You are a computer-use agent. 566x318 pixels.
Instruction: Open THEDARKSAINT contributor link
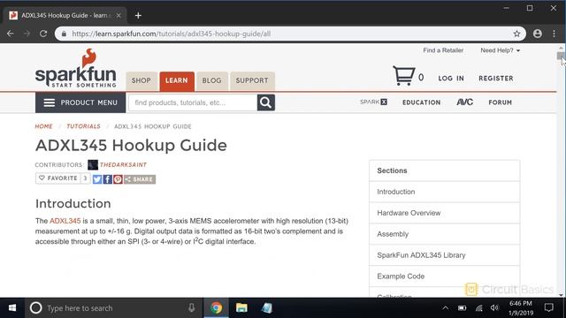[123, 165]
